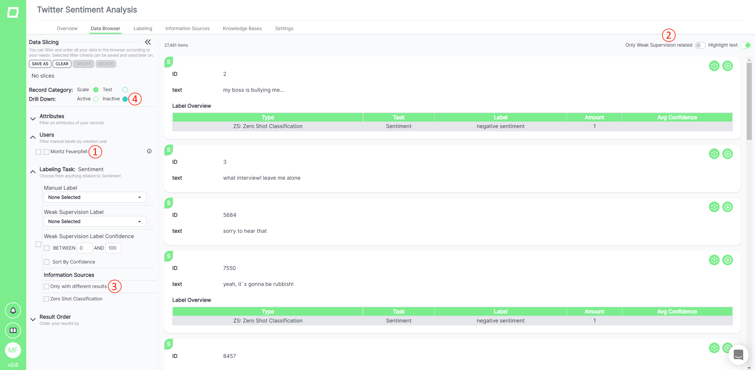Disable the Highlight text switch
The height and width of the screenshot is (370, 755).
tap(746, 45)
